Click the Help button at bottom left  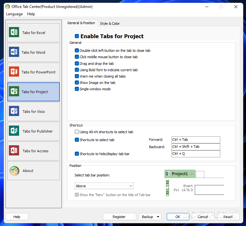pyautogui.click(x=17, y=217)
